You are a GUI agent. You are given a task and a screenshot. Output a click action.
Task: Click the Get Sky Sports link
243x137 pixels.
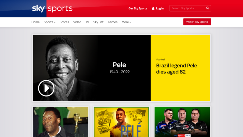pyautogui.click(x=138, y=8)
